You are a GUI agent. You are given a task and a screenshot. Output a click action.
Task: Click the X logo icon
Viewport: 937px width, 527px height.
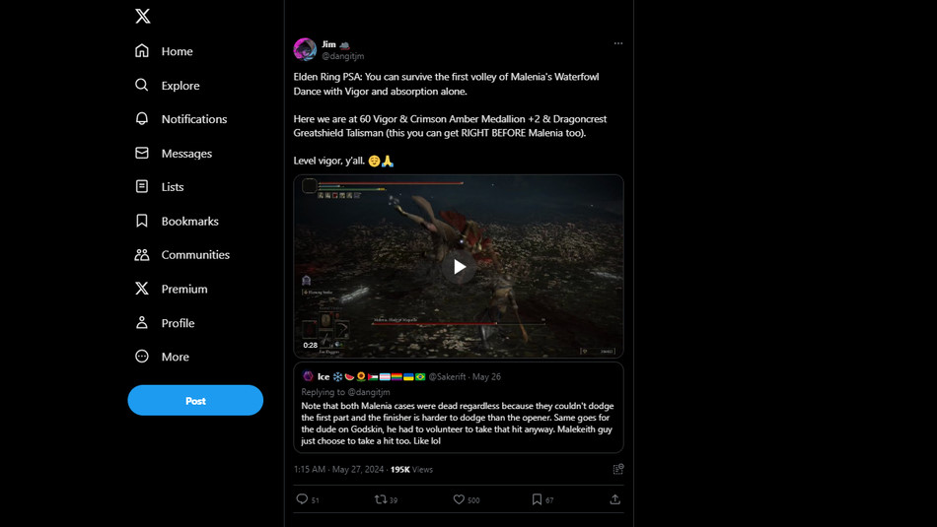click(143, 16)
